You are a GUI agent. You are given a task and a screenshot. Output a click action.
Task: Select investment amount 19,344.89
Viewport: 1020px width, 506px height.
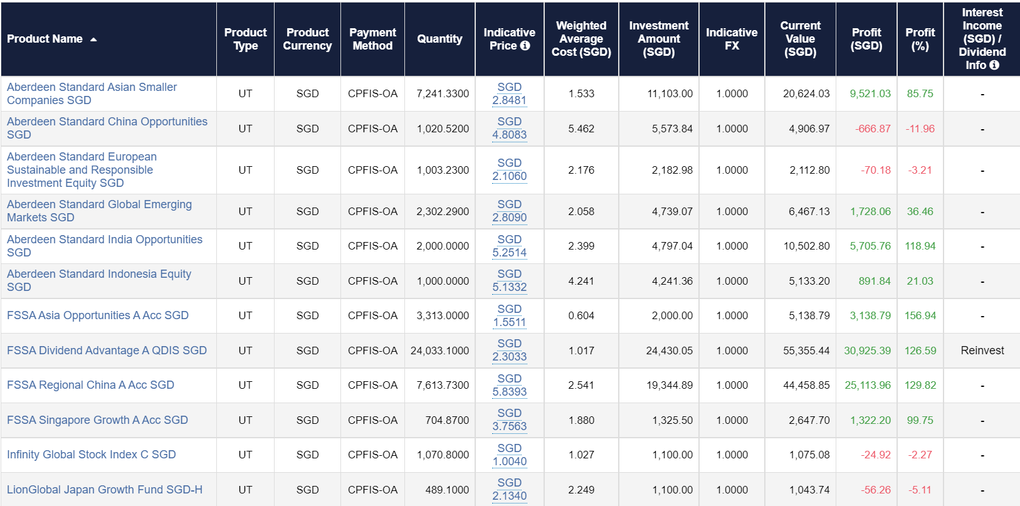click(x=670, y=385)
